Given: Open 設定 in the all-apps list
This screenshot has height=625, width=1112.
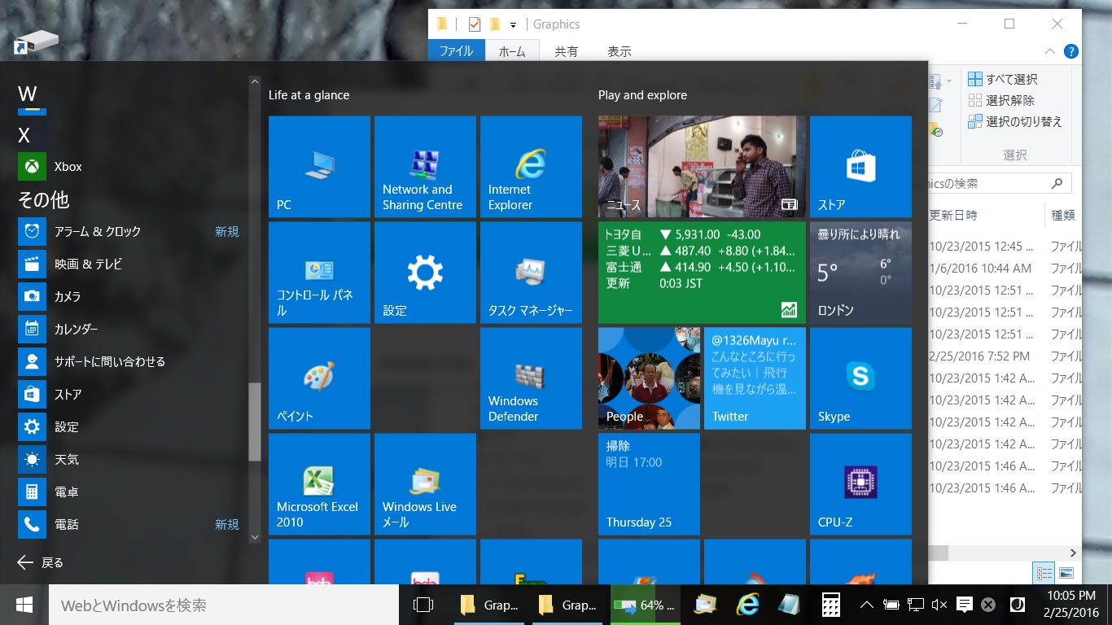Looking at the screenshot, I should tap(130, 427).
